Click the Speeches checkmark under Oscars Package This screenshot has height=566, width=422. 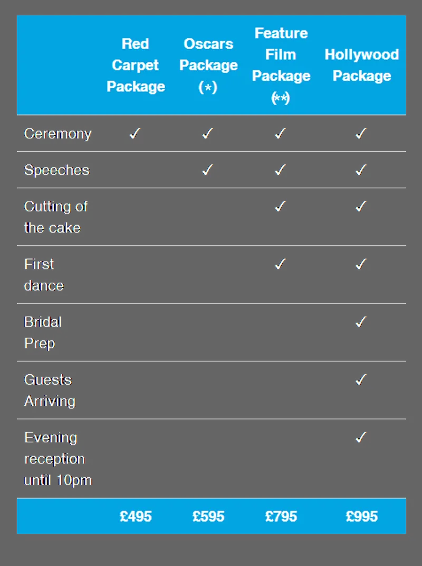click(x=208, y=170)
